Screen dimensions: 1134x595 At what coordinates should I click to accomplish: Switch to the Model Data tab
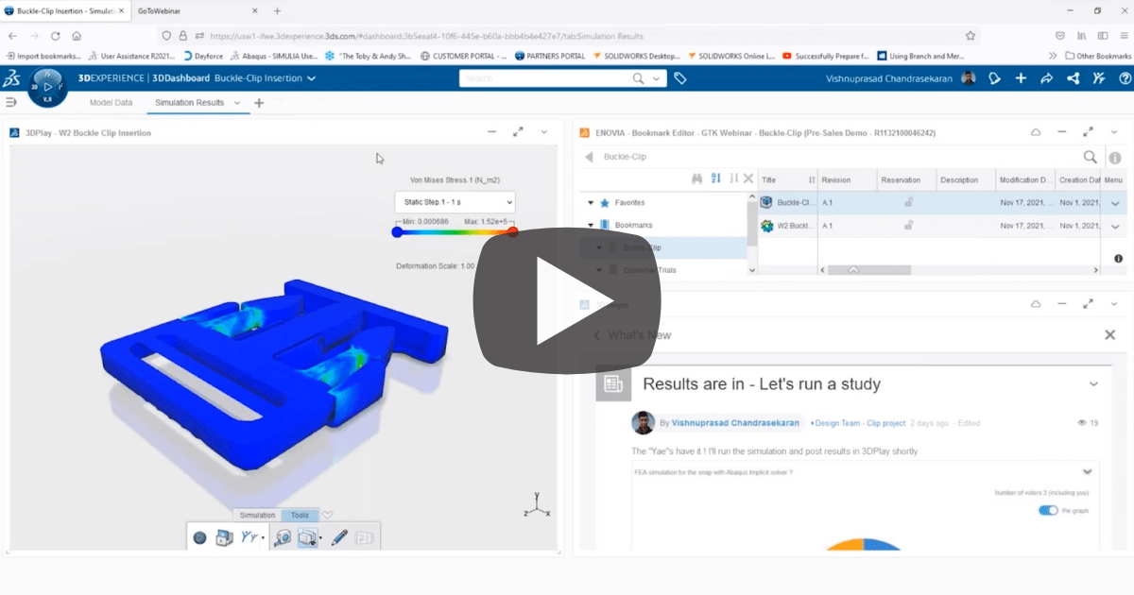pyautogui.click(x=111, y=102)
